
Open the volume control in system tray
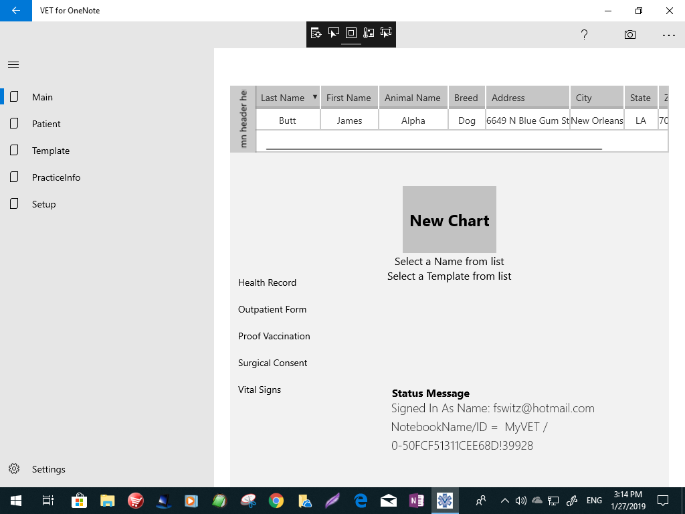[x=520, y=501]
